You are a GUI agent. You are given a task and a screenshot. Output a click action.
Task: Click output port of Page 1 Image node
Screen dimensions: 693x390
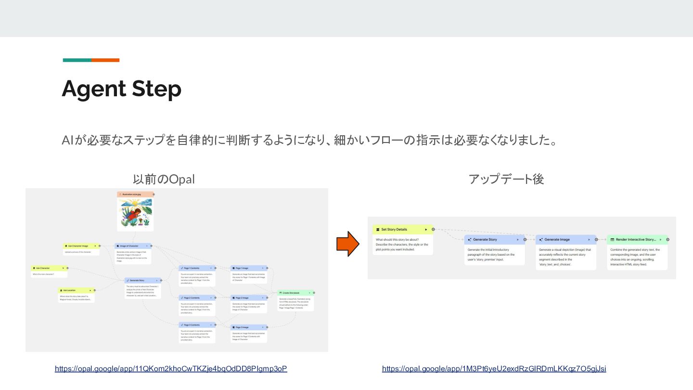coord(267,268)
